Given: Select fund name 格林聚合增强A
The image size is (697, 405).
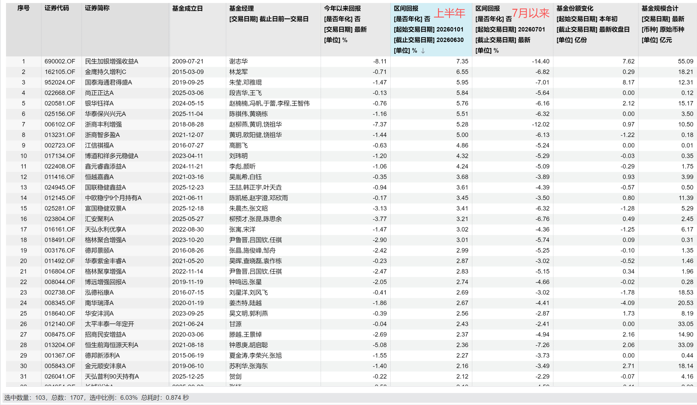Looking at the screenshot, I should (105, 240).
